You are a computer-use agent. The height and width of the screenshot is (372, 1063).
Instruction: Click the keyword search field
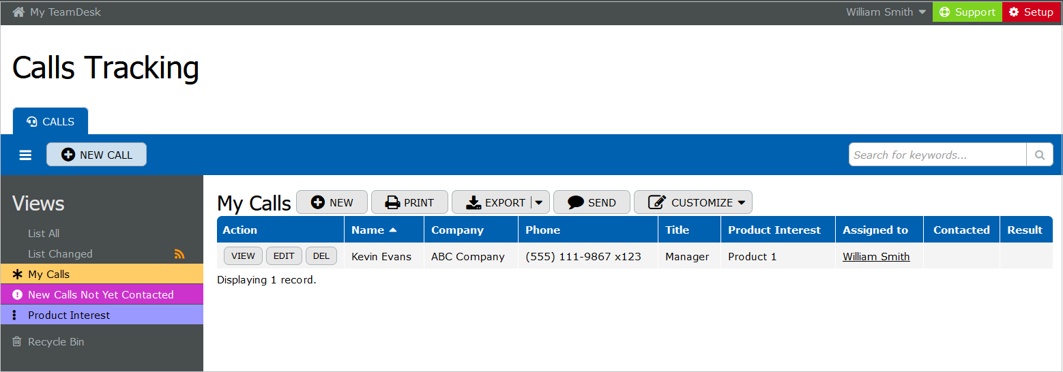[x=937, y=155]
